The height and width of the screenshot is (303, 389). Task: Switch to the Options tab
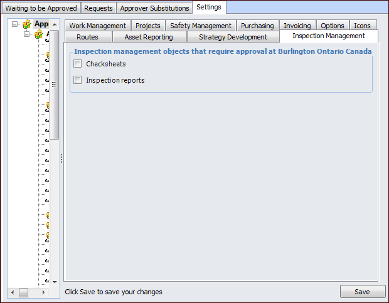point(333,26)
